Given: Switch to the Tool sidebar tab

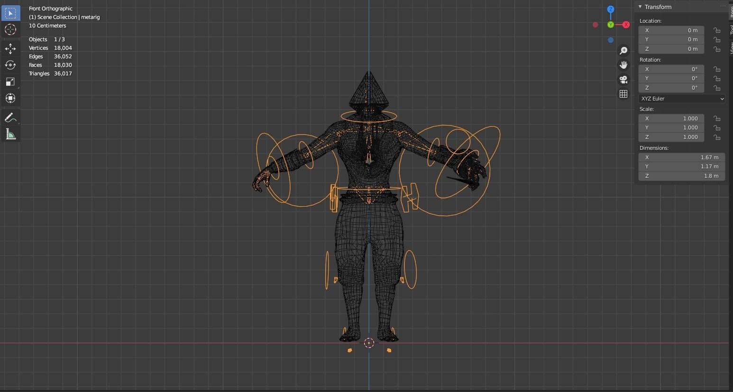Looking at the screenshot, I should tap(731, 29).
